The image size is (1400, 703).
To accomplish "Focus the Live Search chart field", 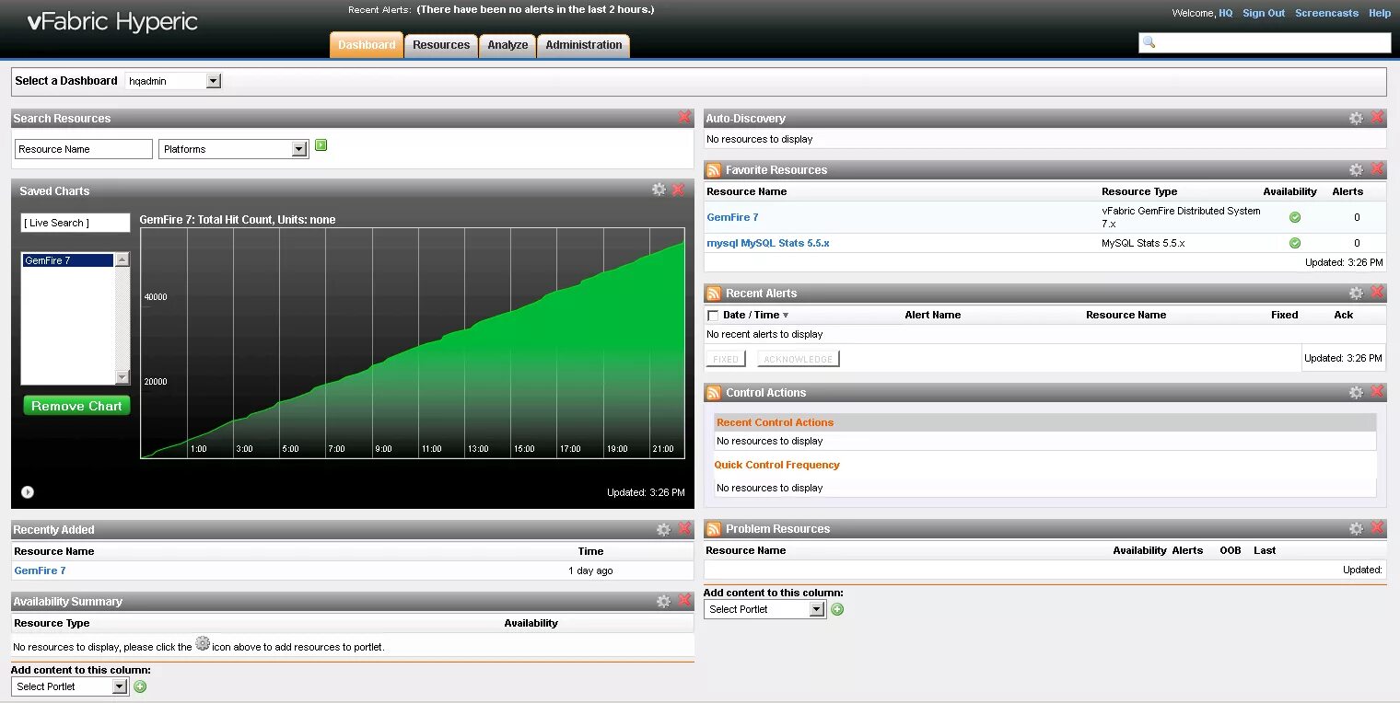I will [x=76, y=223].
